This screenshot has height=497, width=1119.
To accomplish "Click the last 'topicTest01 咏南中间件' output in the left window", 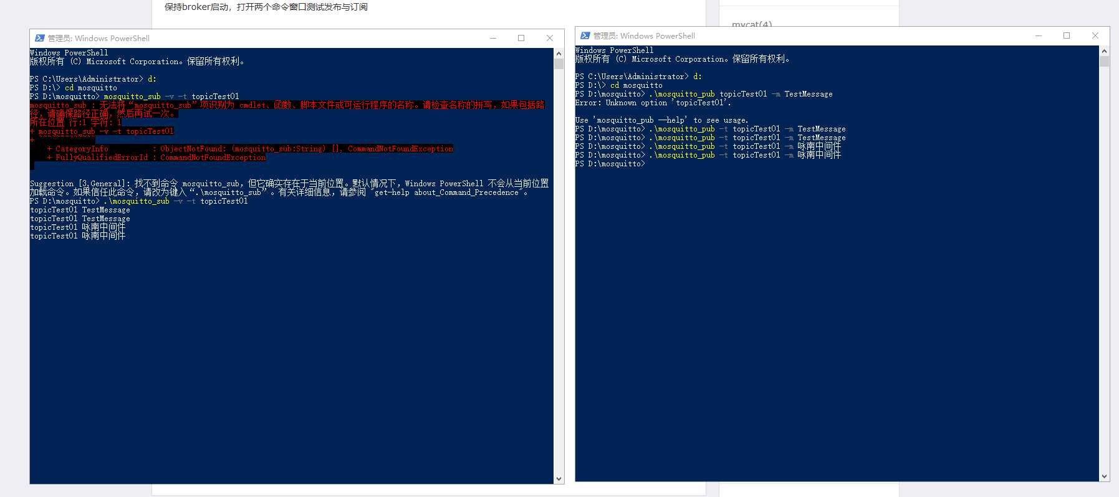I will click(77, 236).
